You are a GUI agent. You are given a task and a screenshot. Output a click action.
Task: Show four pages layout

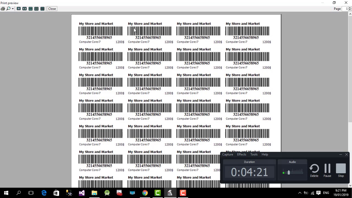(36, 9)
